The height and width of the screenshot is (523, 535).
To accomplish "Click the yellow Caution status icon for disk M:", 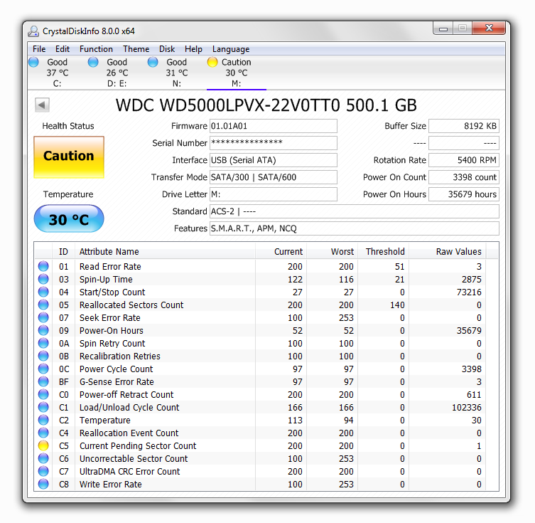I will 212,63.
